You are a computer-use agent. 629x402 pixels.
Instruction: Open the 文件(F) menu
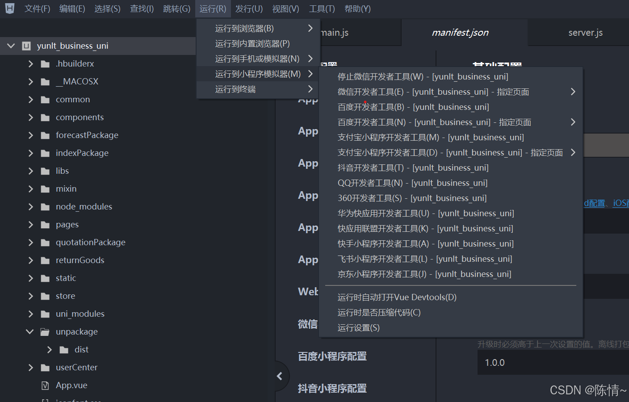(x=37, y=8)
